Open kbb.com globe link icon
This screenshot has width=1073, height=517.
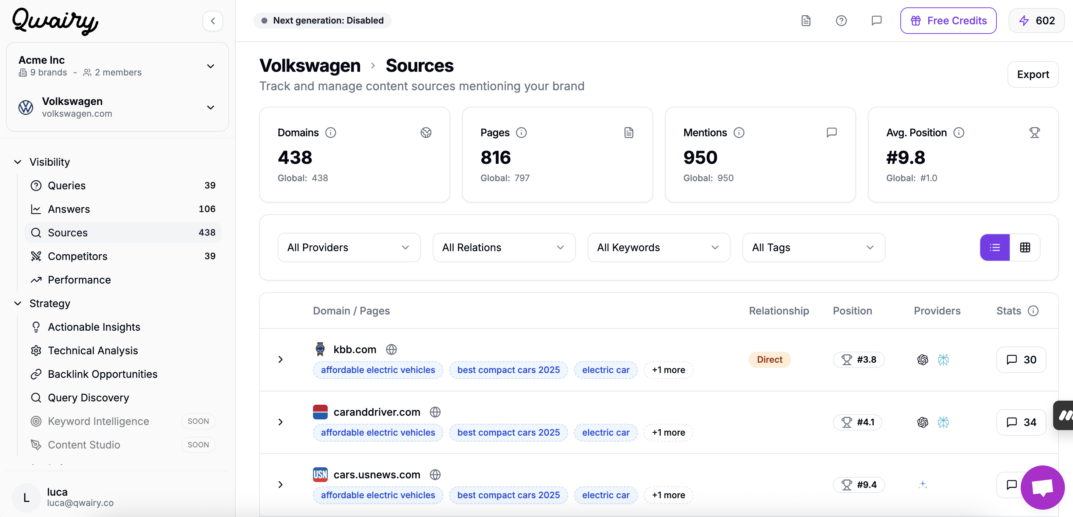(x=391, y=349)
